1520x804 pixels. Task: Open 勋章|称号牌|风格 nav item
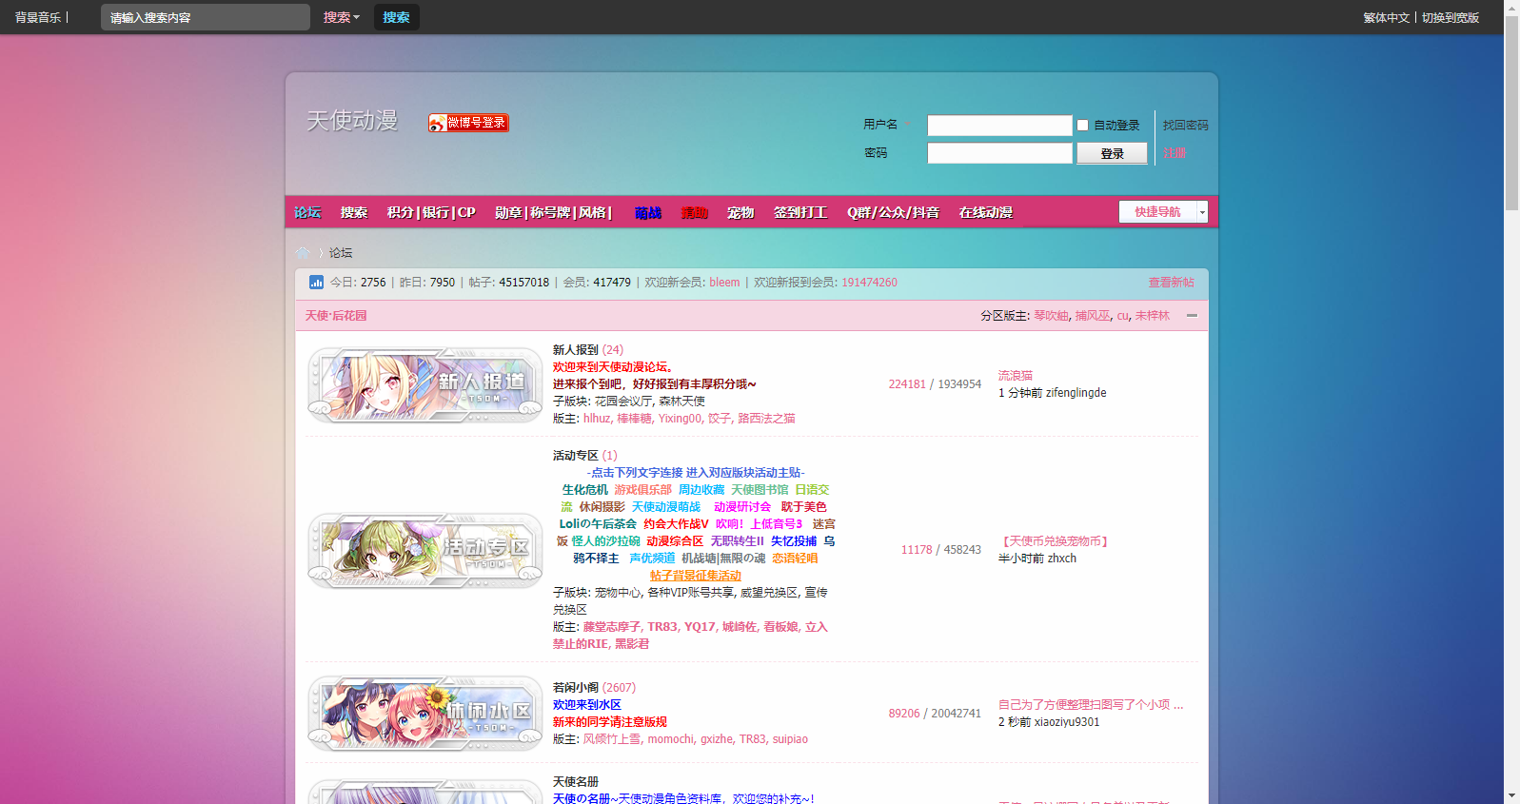click(553, 212)
